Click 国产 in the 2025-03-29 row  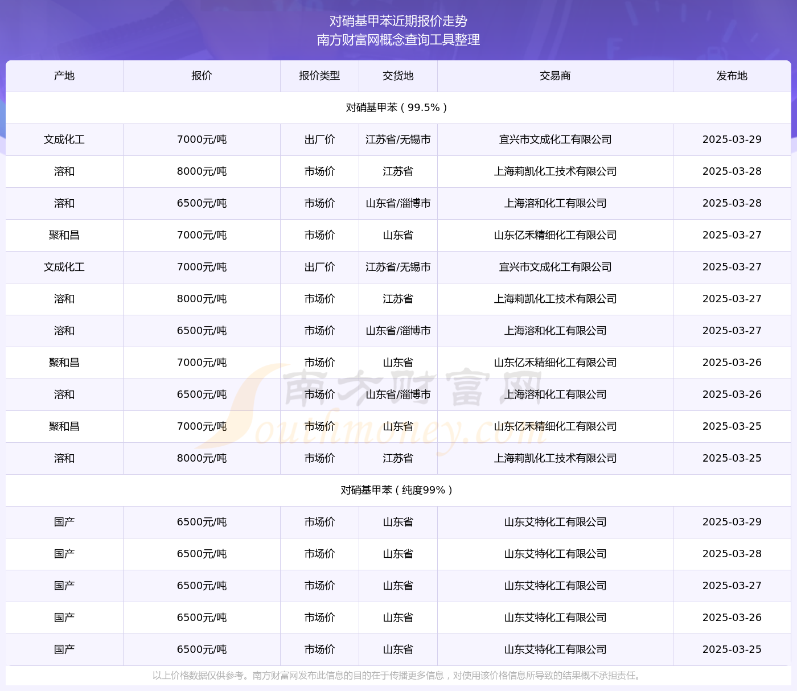(64, 522)
